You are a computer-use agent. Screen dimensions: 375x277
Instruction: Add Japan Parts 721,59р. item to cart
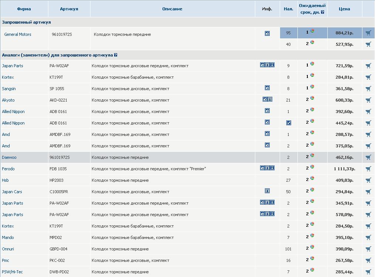tap(368, 66)
